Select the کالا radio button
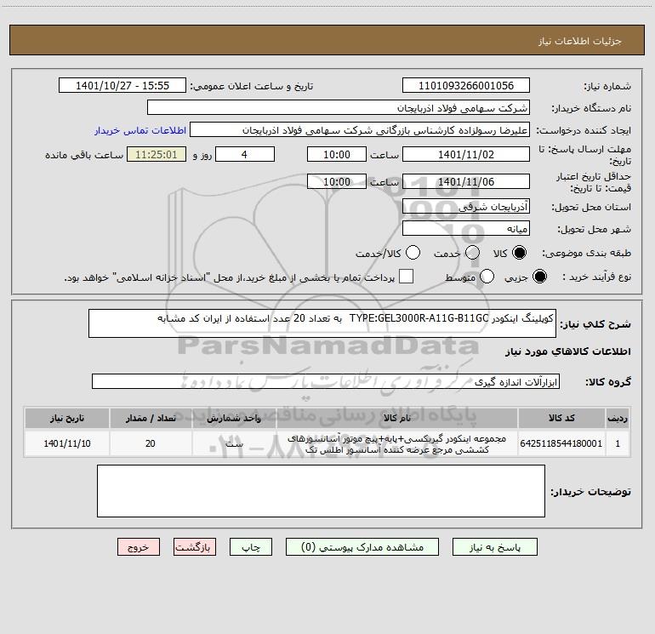Image resolution: width=655 pixels, height=634 pixels. (x=519, y=253)
